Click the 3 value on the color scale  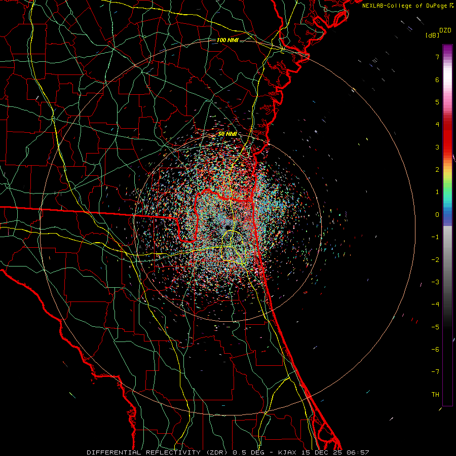tap(437, 147)
